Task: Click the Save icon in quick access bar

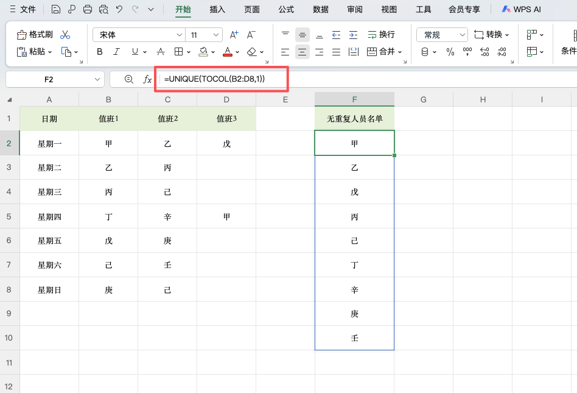Action: pyautogui.click(x=55, y=9)
